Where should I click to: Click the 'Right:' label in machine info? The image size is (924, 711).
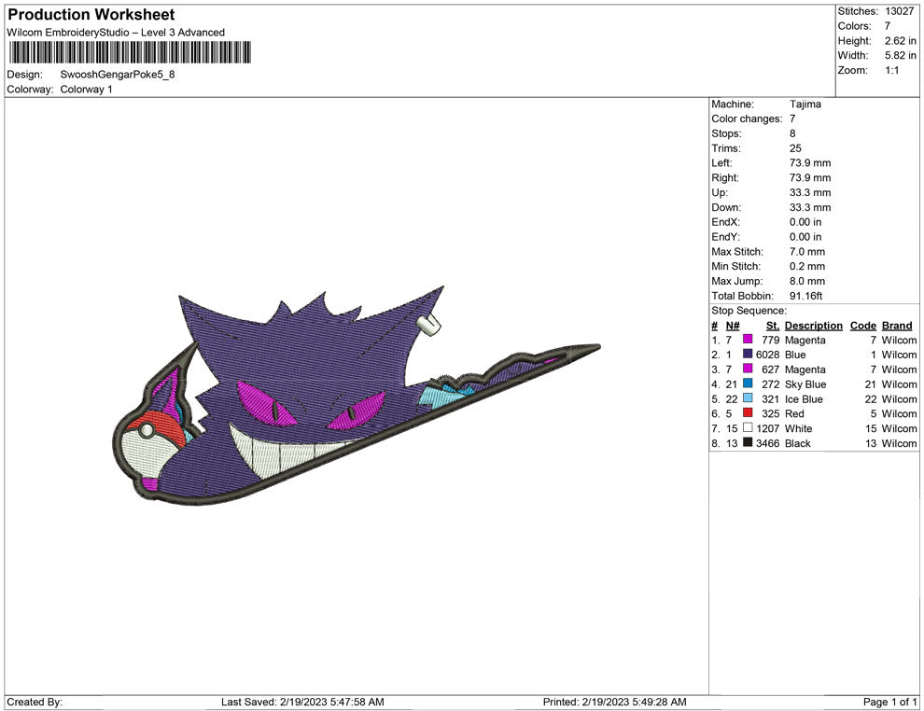[x=725, y=178]
